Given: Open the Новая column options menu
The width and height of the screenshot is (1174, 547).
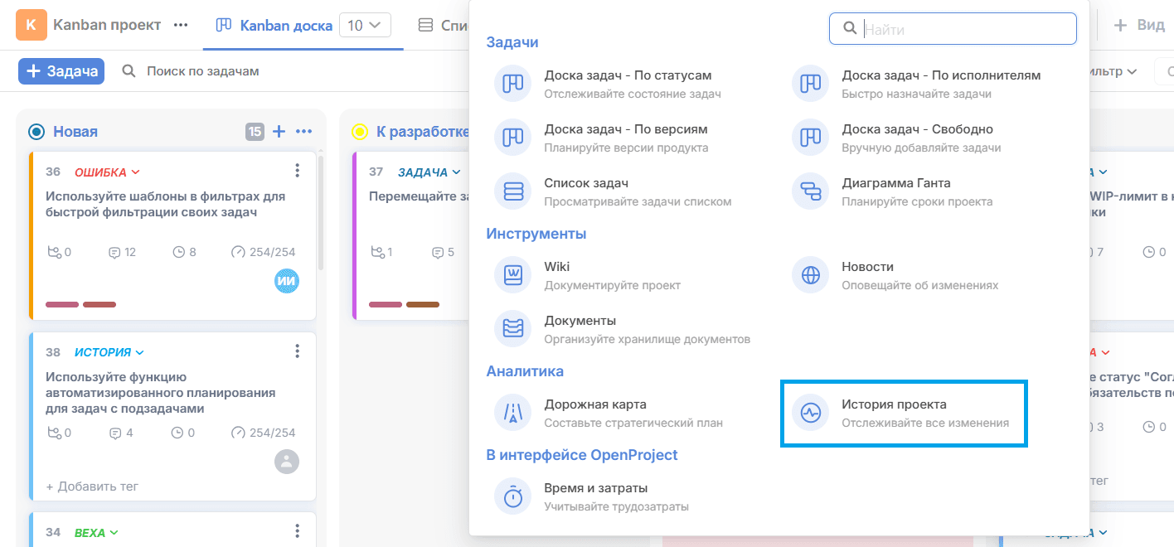Looking at the screenshot, I should [x=304, y=131].
